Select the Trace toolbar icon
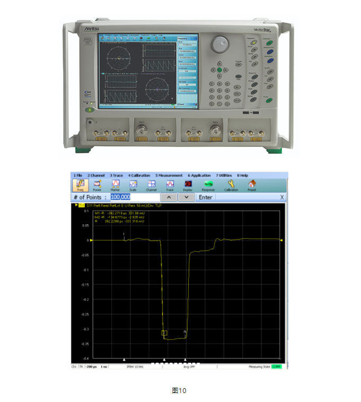Screen dimensions: 361x402 170,184
